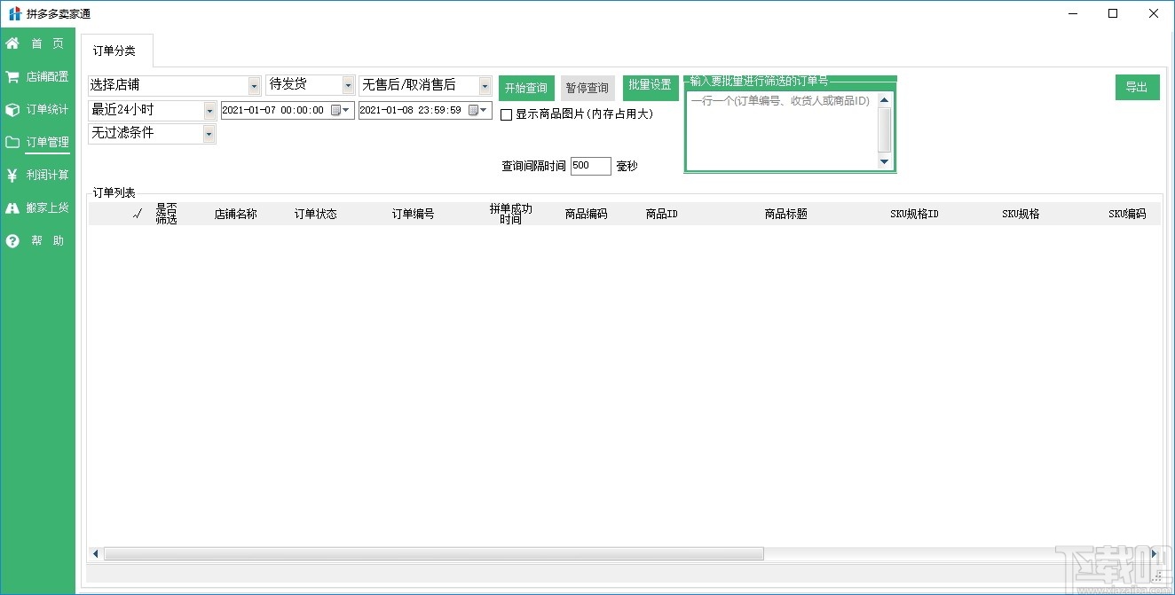Click the 订单编号 column header
The height and width of the screenshot is (595, 1175).
pos(413,214)
